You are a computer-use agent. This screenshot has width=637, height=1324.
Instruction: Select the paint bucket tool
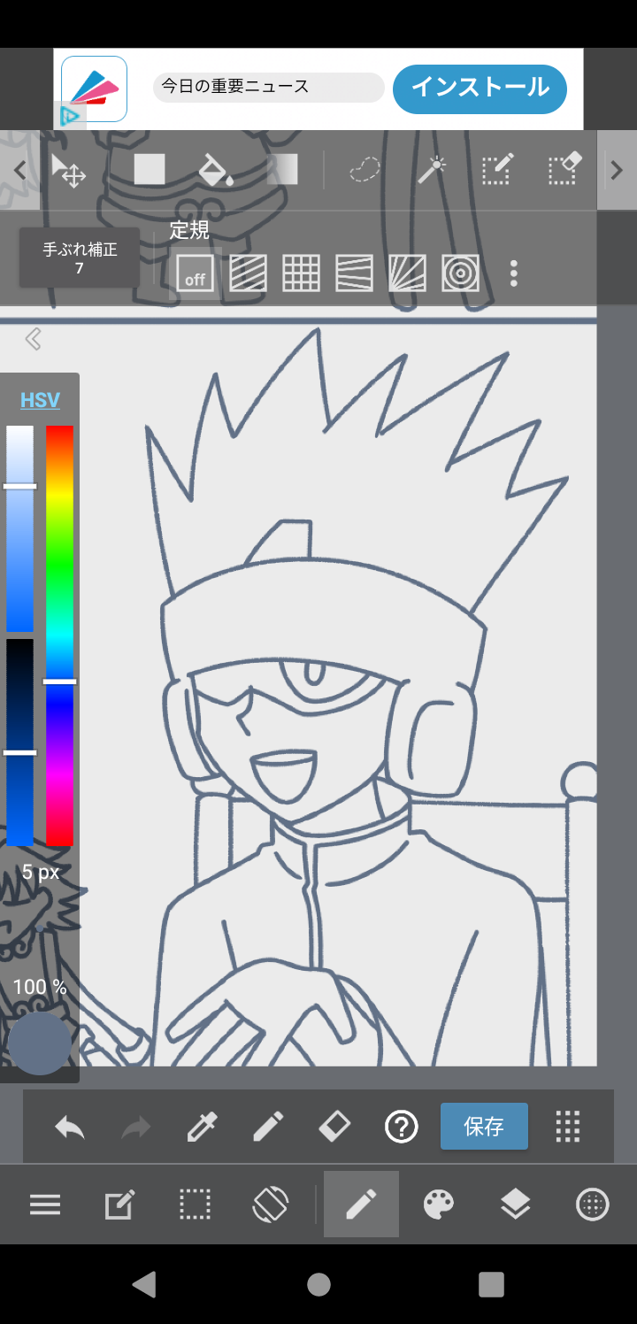pos(215,169)
